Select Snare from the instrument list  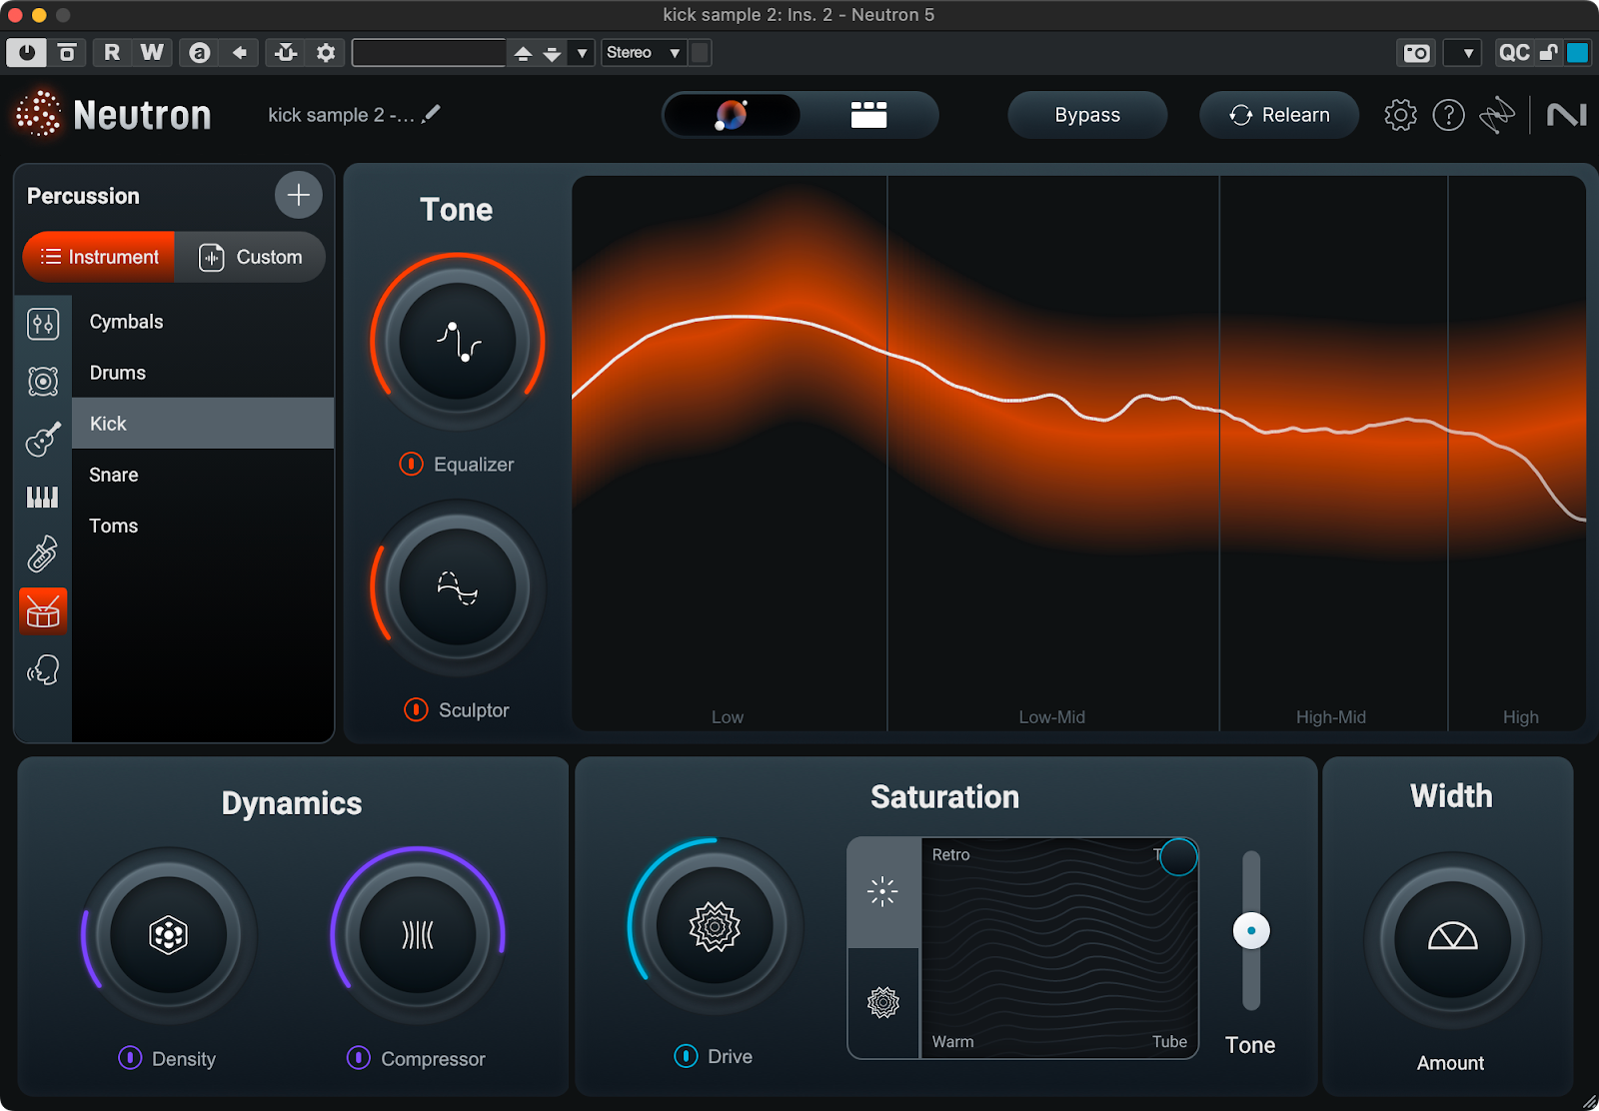click(x=114, y=475)
